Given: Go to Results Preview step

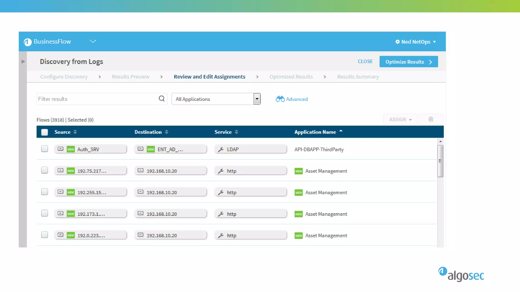Looking at the screenshot, I should point(131,77).
